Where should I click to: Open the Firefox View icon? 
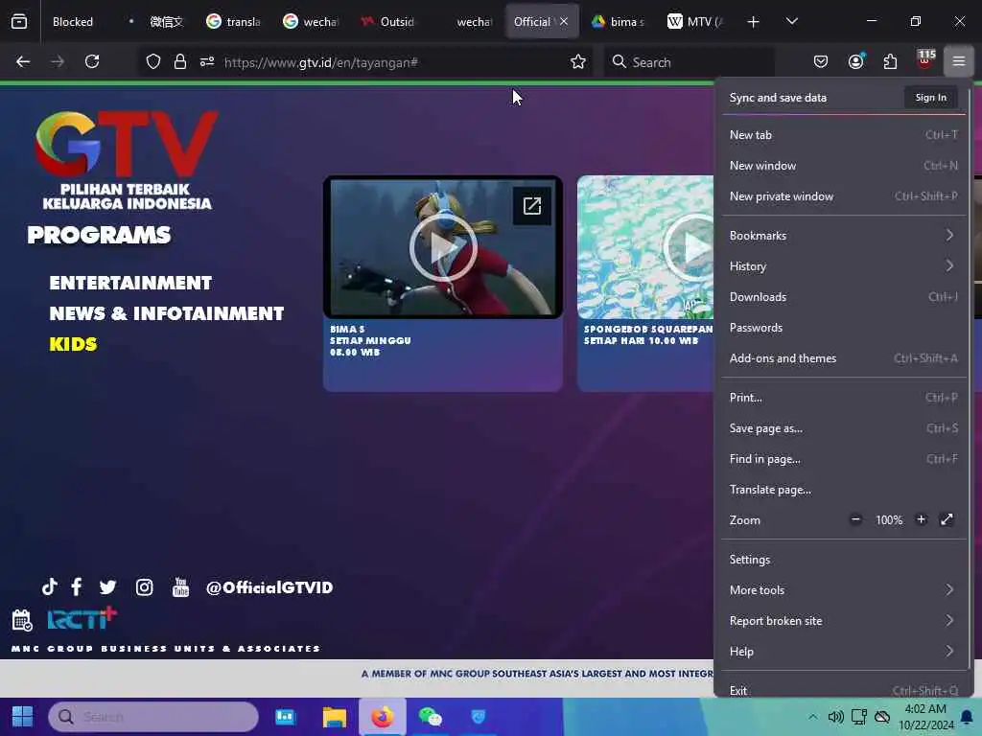19,22
